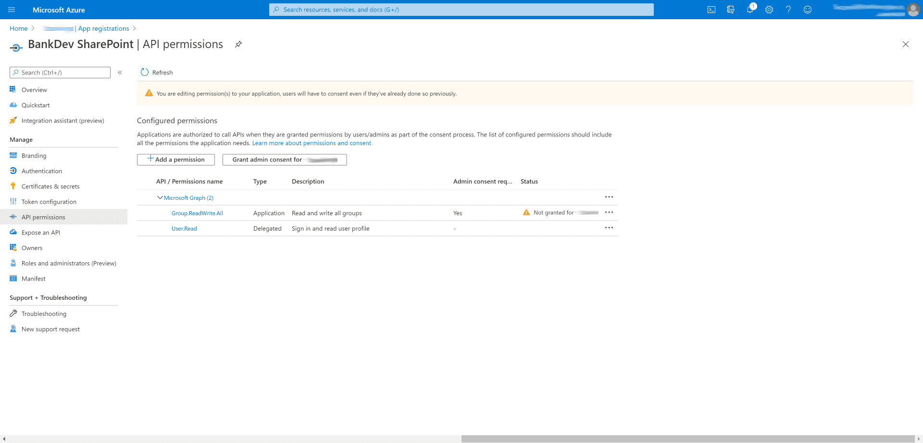Image resolution: width=923 pixels, height=443 pixels.
Task: Click the API permissions sidebar icon
Action: [x=13, y=217]
